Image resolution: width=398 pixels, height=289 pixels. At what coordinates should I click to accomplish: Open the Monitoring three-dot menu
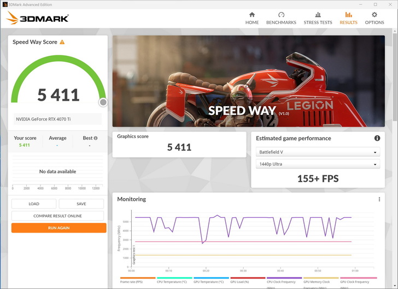point(379,199)
